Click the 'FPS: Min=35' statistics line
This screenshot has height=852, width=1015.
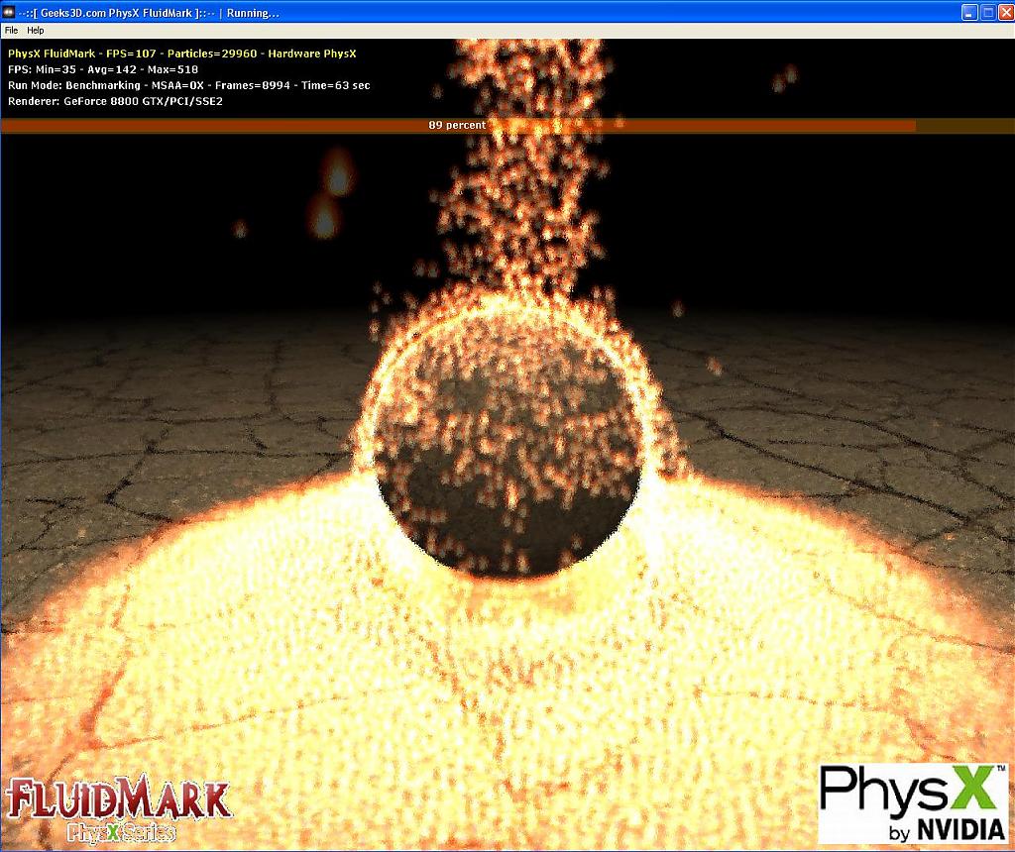(x=103, y=70)
